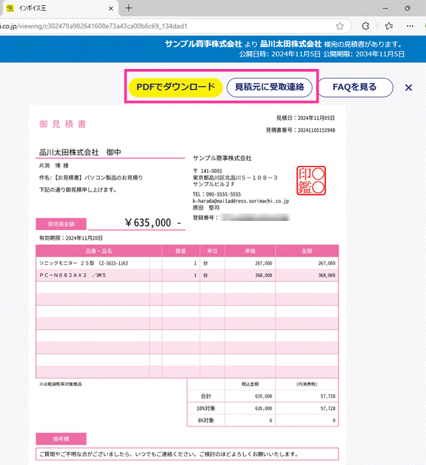The height and width of the screenshot is (465, 426).
Task: Click the email k-harada@mailaddress.sorimachi.co.jp
Action: [241, 201]
